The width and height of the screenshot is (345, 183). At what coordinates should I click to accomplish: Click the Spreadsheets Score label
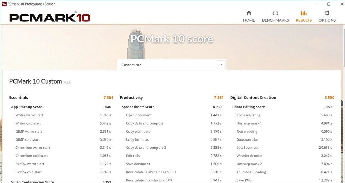click(138, 107)
